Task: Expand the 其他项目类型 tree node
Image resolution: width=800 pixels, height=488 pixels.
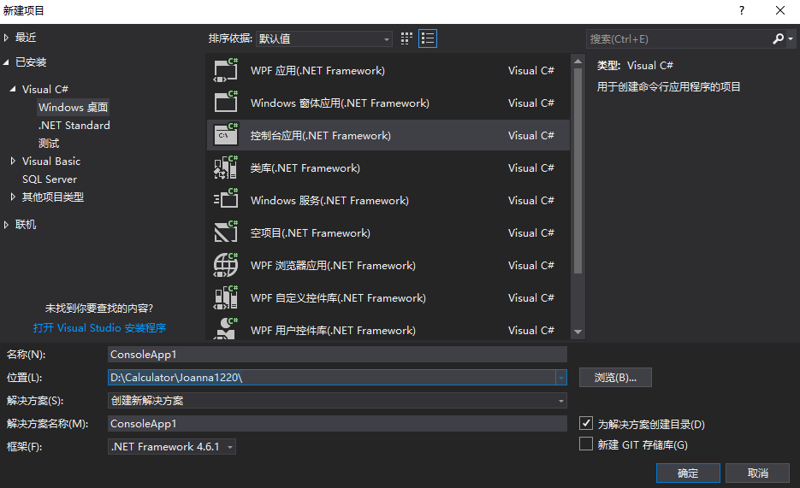Action: pyautogui.click(x=13, y=197)
